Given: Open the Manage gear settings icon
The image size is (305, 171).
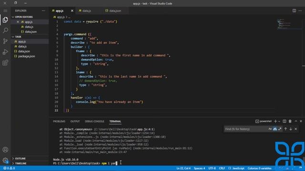Looking at the screenshot, I should coord(5,161).
